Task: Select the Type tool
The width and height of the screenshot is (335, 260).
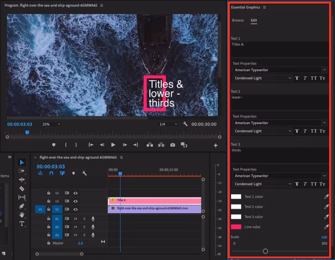Action: coord(22,224)
